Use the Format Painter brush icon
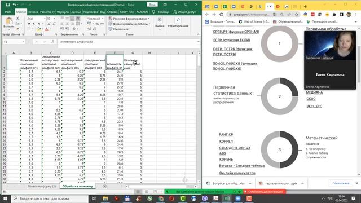Screen dimensions: 361x203 (17, 29)
